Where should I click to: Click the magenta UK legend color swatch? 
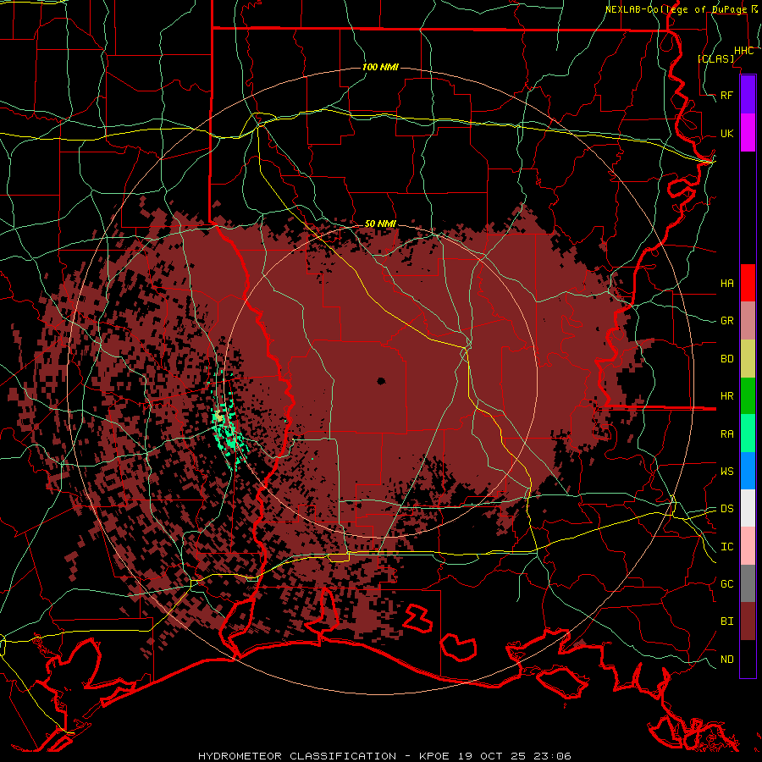(x=748, y=132)
